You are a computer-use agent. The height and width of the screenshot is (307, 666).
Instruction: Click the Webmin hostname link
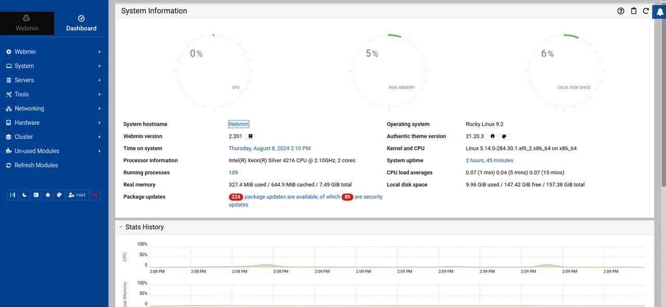click(239, 124)
